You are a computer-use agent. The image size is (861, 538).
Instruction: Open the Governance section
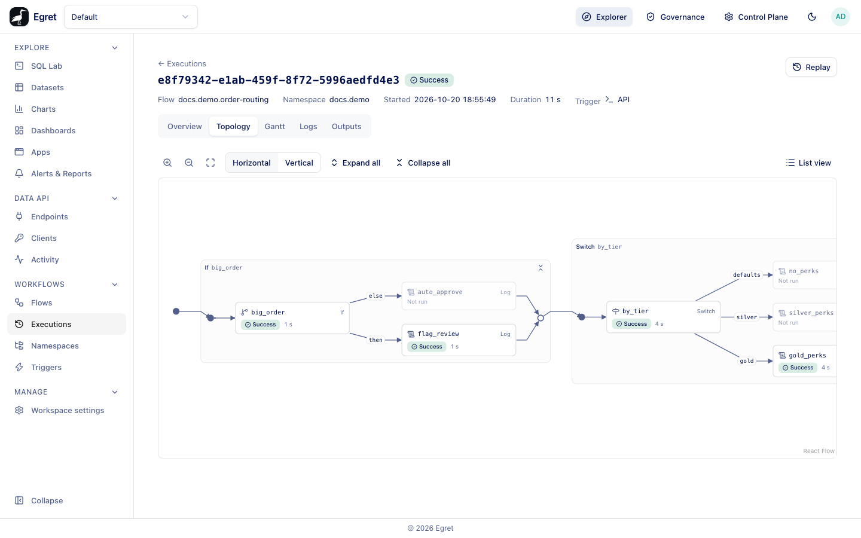[676, 17]
